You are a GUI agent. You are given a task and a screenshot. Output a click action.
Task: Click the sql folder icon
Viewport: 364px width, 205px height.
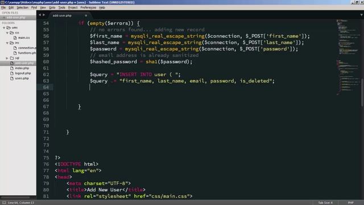tap(11, 58)
